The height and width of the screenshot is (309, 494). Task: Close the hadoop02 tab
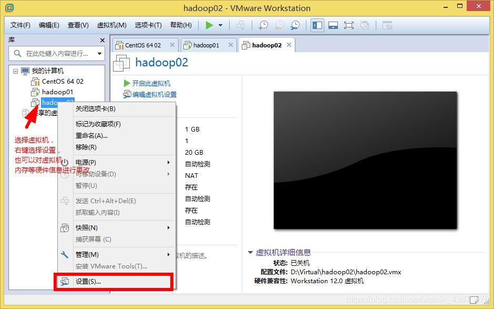[x=289, y=45]
